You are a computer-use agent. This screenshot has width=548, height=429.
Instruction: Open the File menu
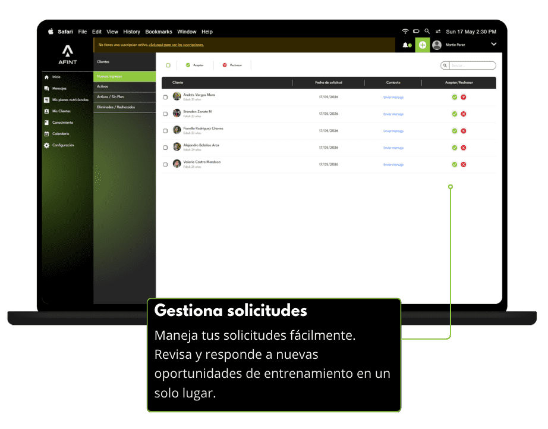click(83, 32)
